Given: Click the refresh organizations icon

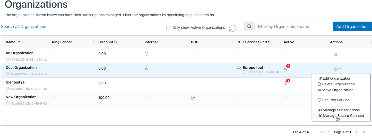Looking at the screenshot, I should [233, 28].
